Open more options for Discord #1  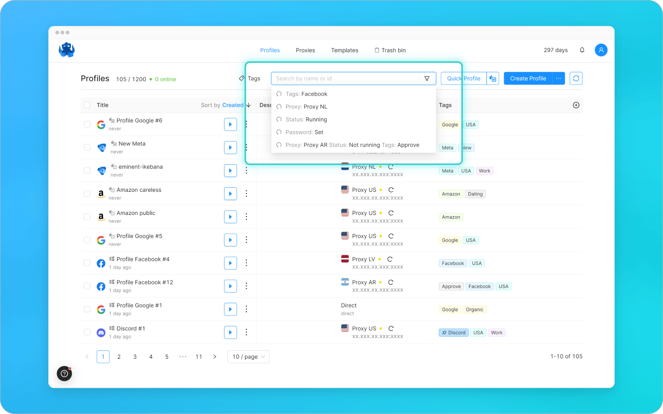point(246,332)
